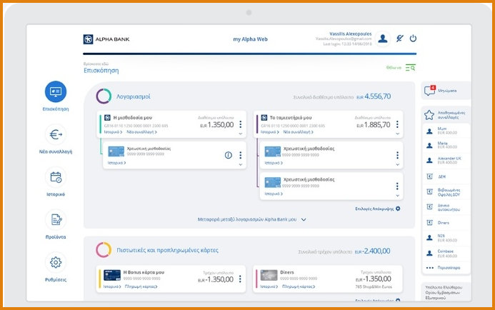Expand chevron on debit card with info icon
The image size is (495, 310).
[241, 165]
